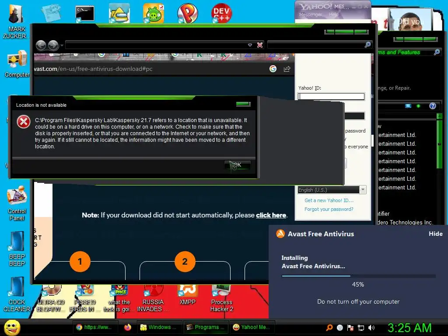The height and width of the screenshot is (336, 448).
Task: Click the avast.com URL text in page
Action: pyautogui.click(x=93, y=69)
